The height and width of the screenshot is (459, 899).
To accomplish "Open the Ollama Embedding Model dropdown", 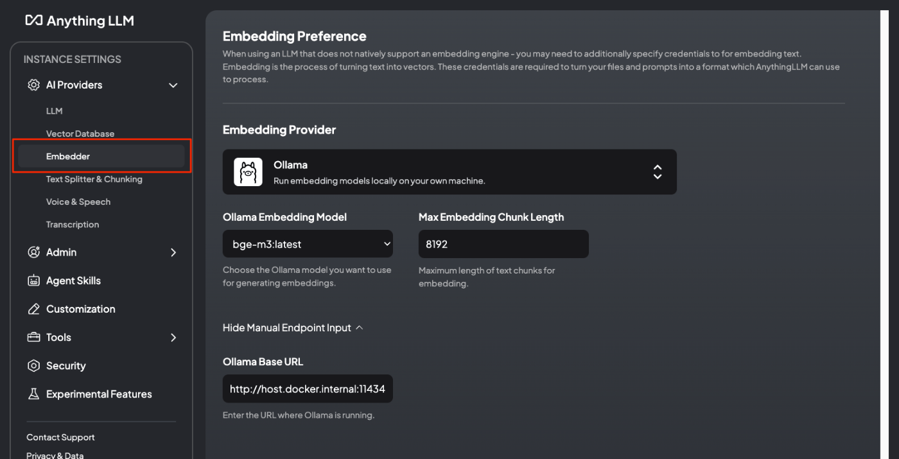I will pos(308,244).
